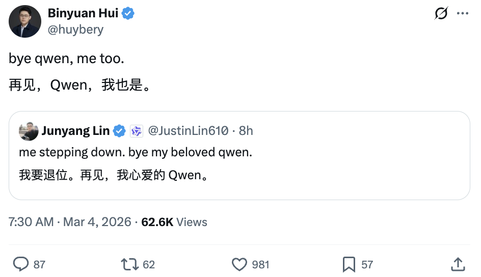The height and width of the screenshot is (277, 481).
Task: Click the Grok icon at top right
Action: (441, 14)
